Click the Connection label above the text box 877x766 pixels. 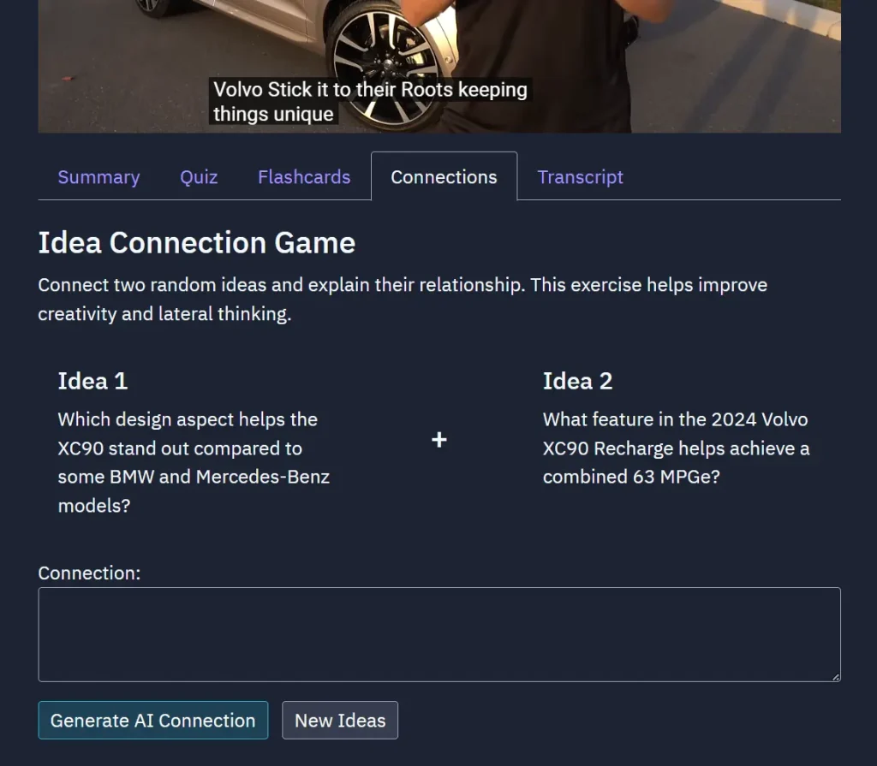tap(88, 573)
